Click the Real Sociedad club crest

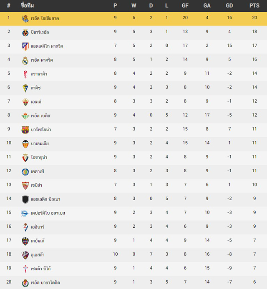[25, 18]
